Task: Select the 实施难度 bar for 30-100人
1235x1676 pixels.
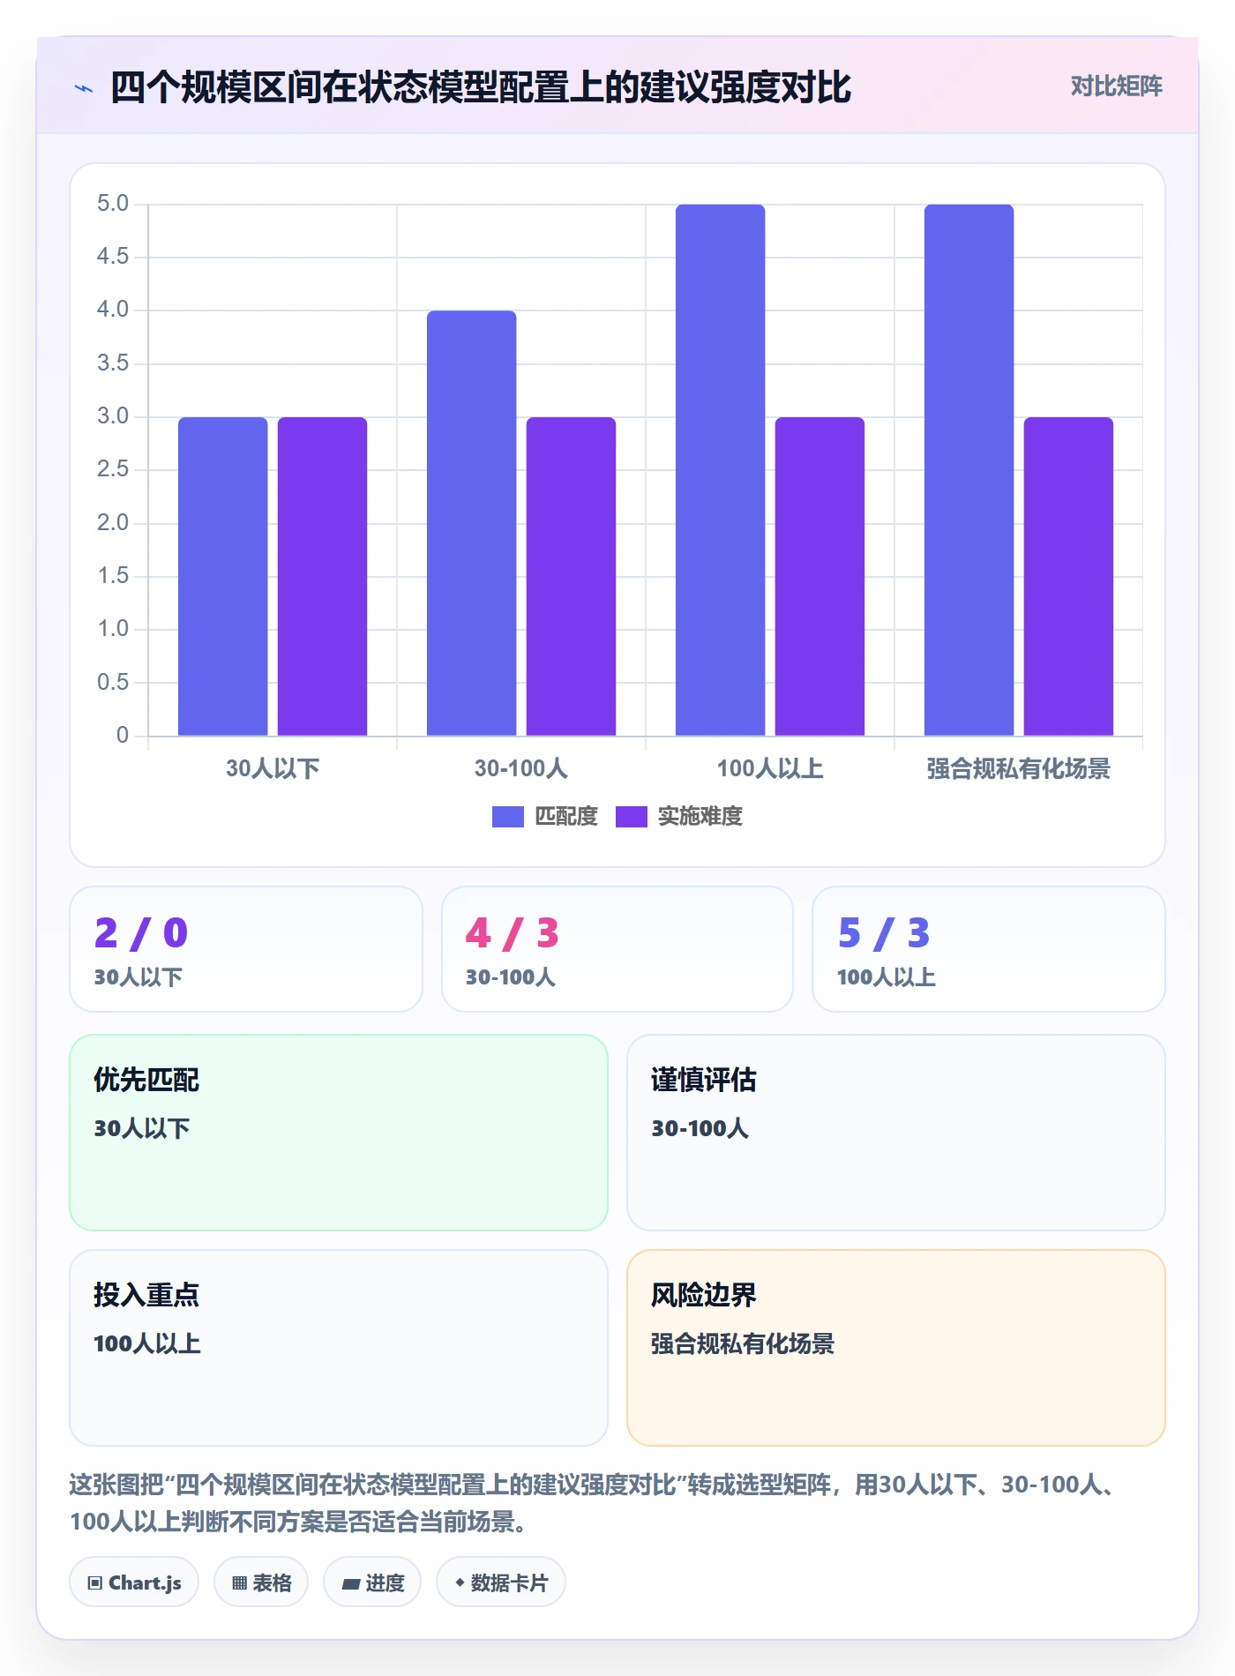Action: click(x=572, y=576)
